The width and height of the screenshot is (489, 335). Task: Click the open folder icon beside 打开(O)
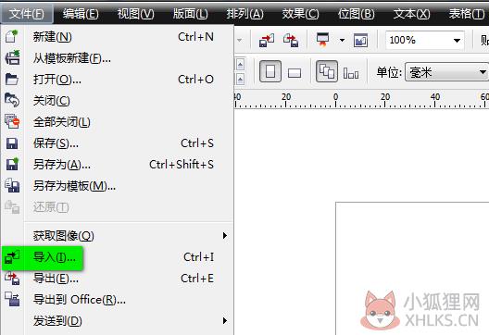[x=12, y=80]
